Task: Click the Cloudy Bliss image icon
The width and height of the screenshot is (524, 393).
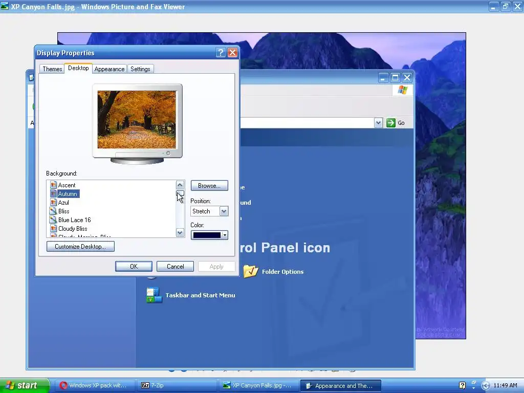Action: point(53,228)
